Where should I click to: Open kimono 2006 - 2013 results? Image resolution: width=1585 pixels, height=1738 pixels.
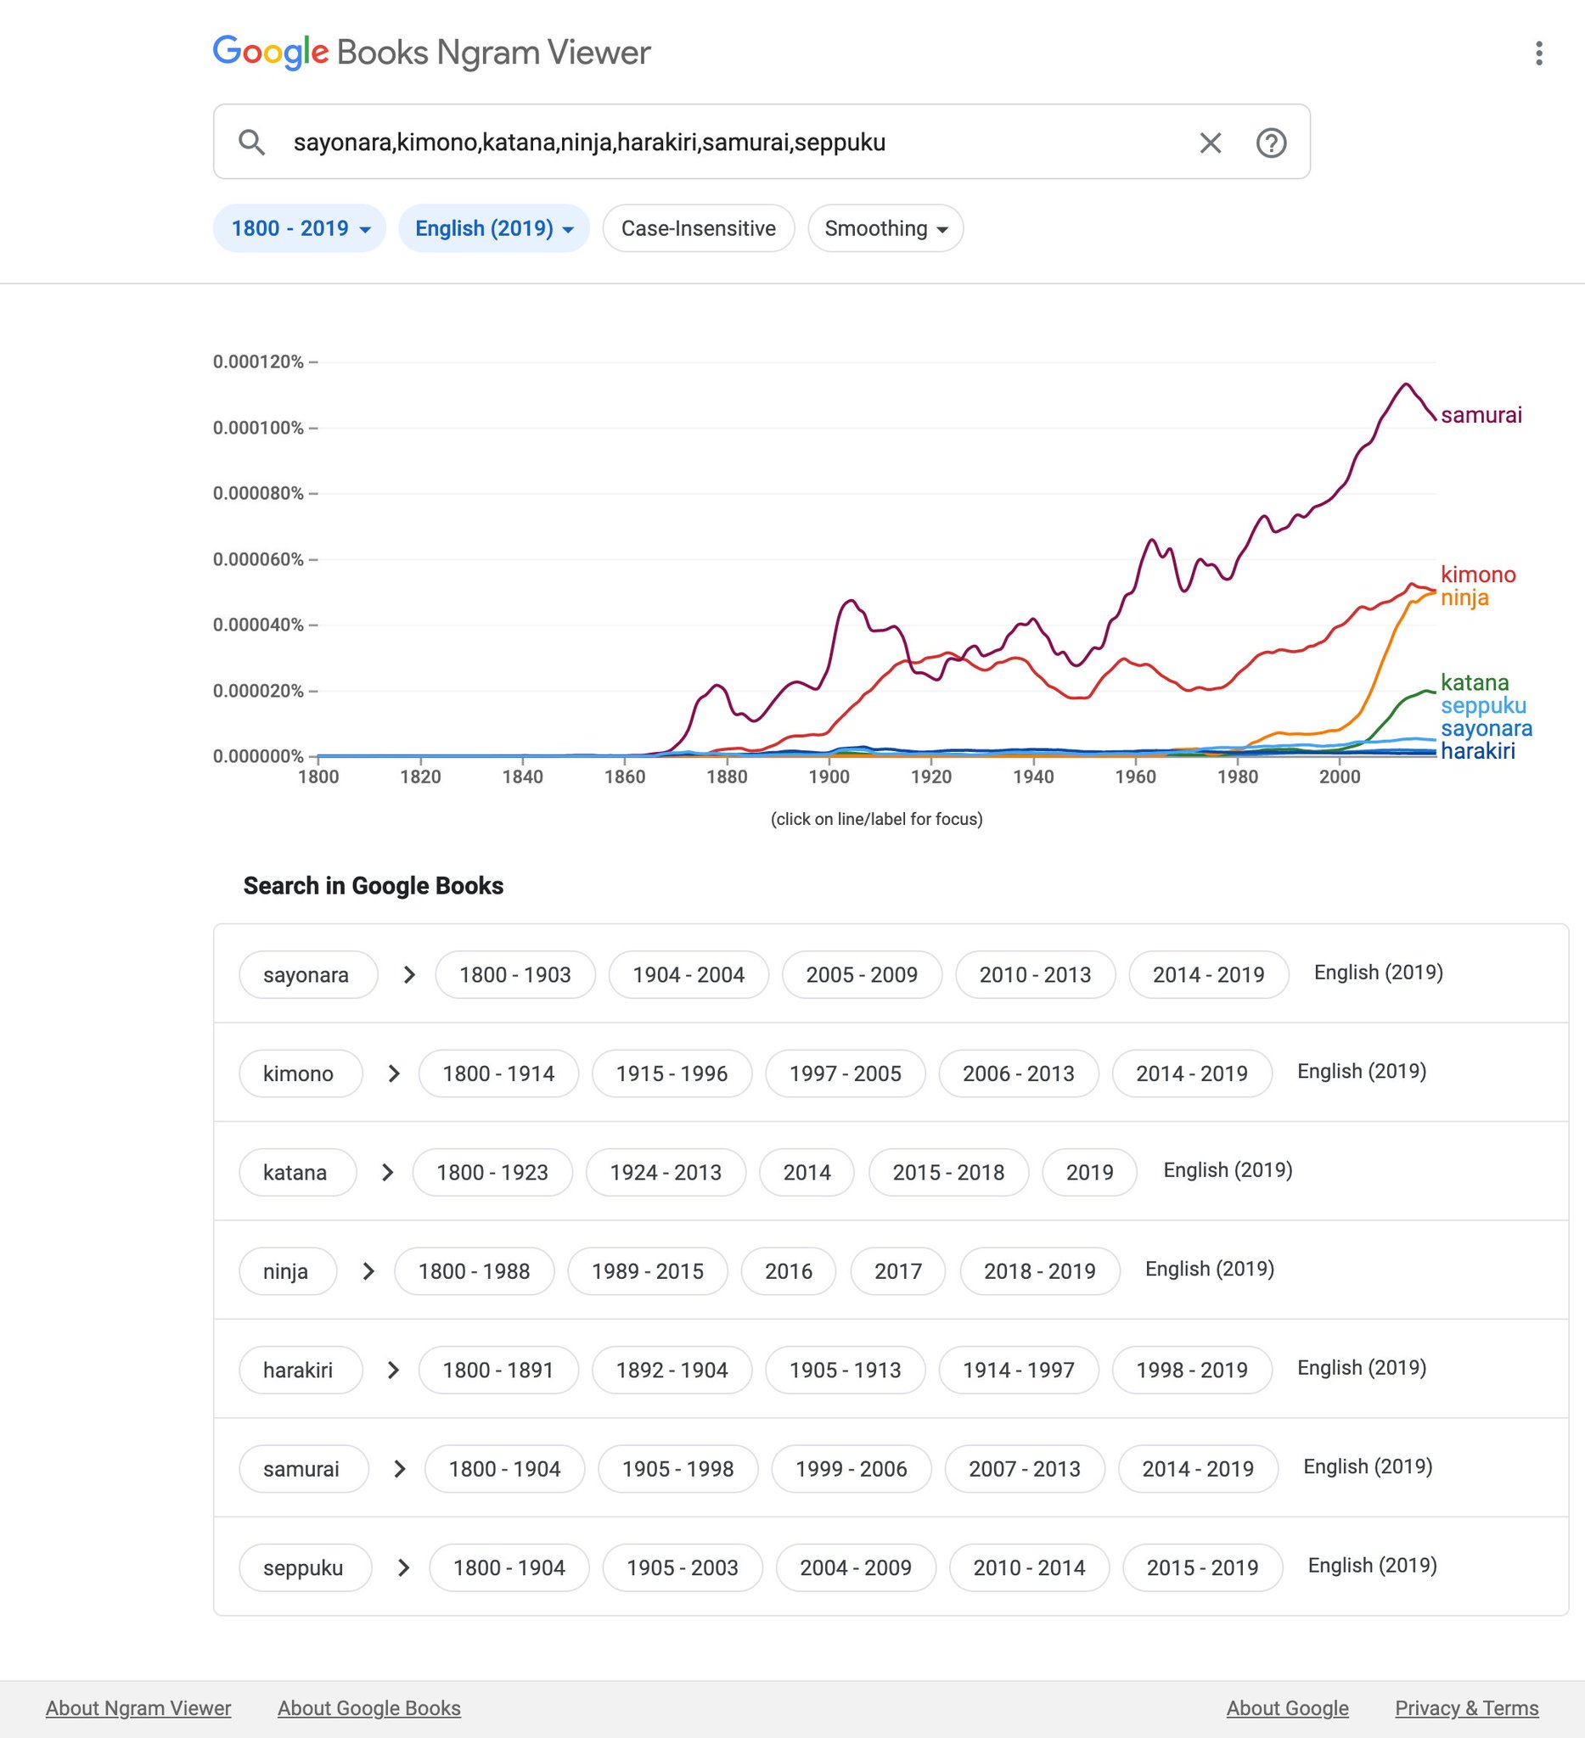click(x=1019, y=1074)
